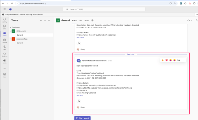The image size is (198, 120).
Task: React with surprised face emoji
Action: (174, 60)
